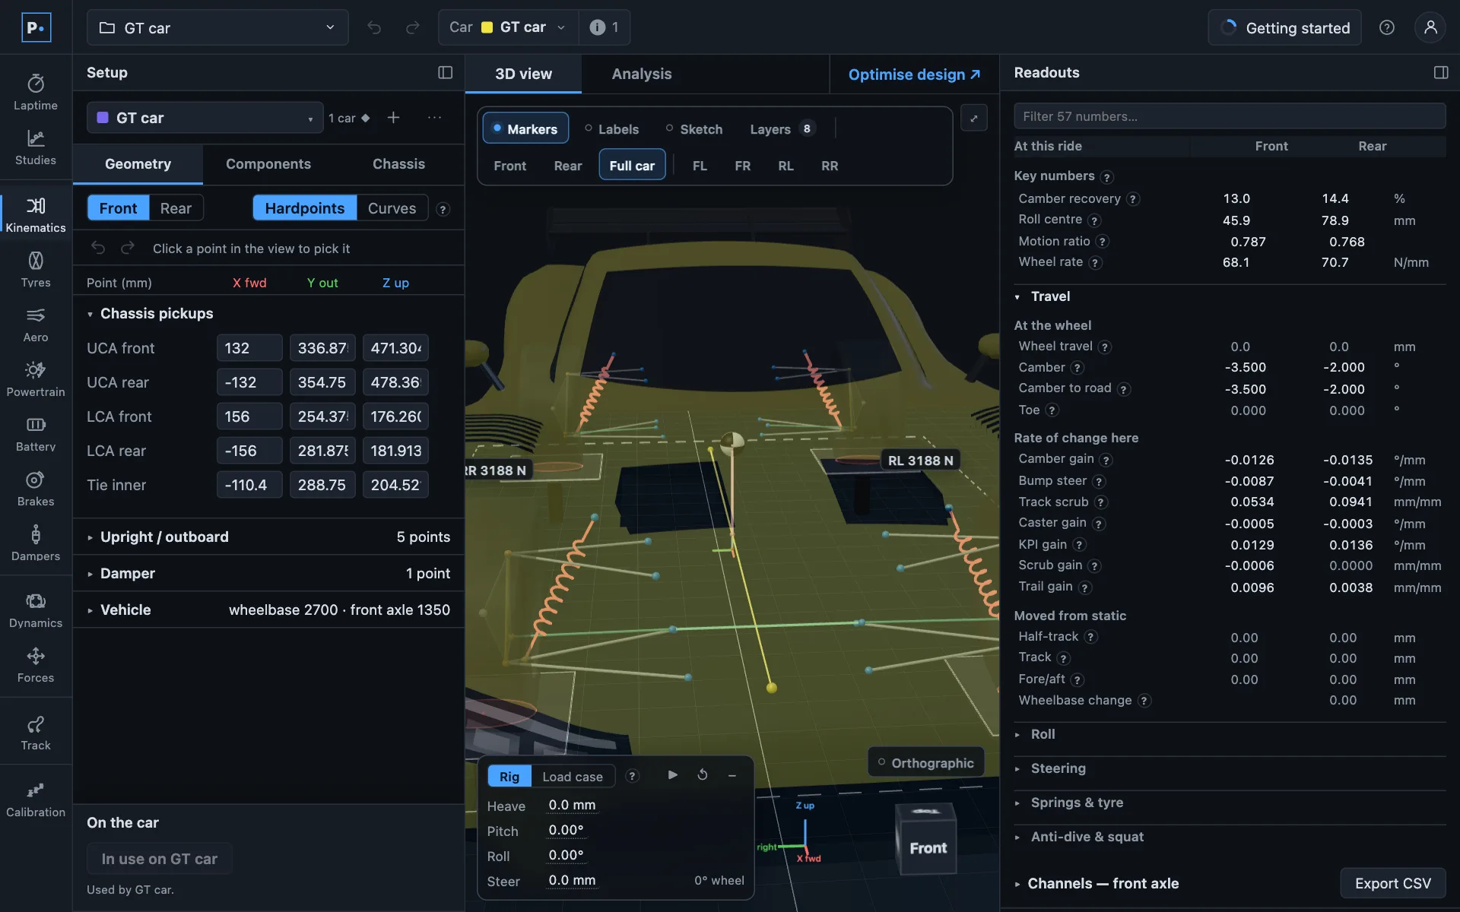Collapse the Setup panel with its panel icon

point(446,72)
